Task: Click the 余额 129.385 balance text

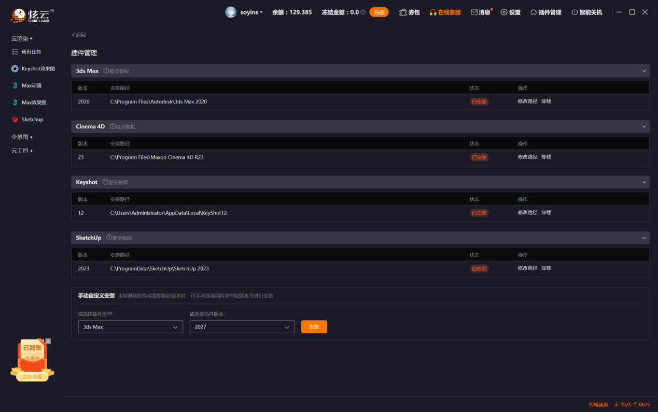Action: coord(292,12)
